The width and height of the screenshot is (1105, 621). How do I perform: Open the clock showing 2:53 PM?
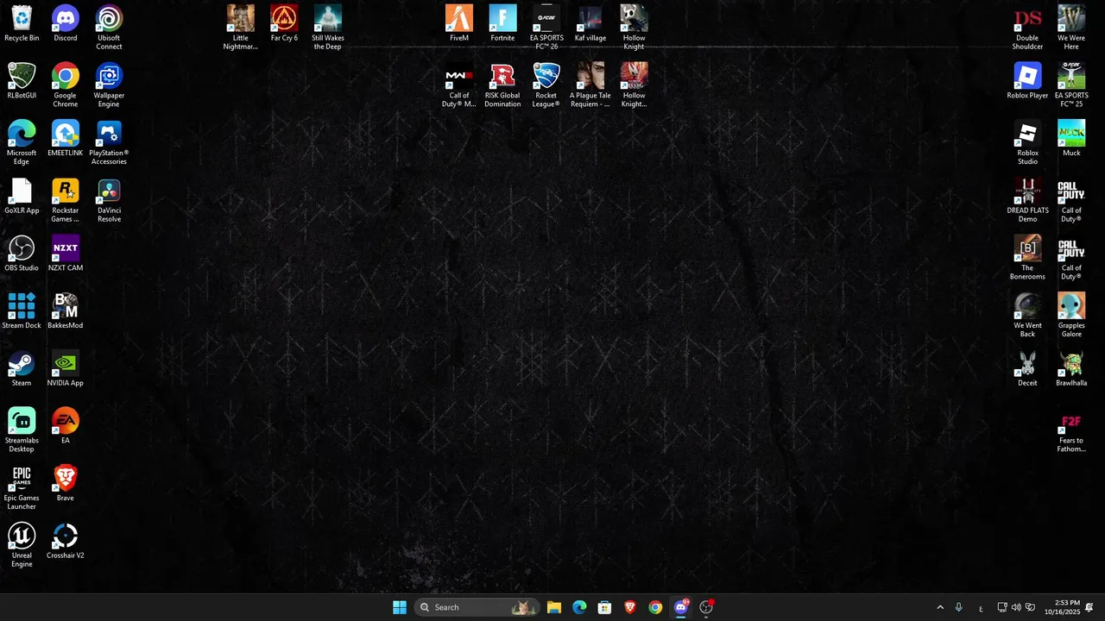point(1062,607)
